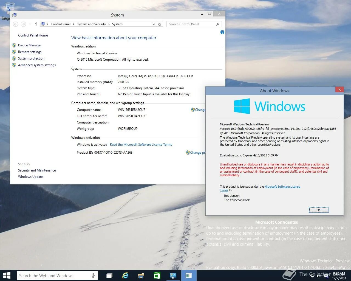The image size is (351, 281).
Task: Click OK in About Windows dialog
Action: (319, 210)
